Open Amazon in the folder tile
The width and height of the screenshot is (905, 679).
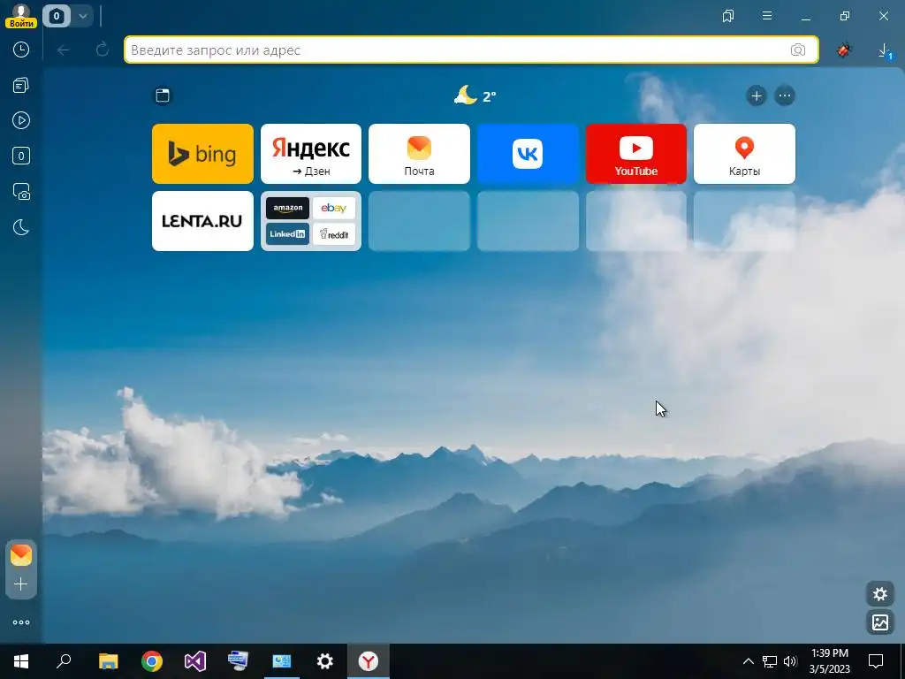[287, 209]
